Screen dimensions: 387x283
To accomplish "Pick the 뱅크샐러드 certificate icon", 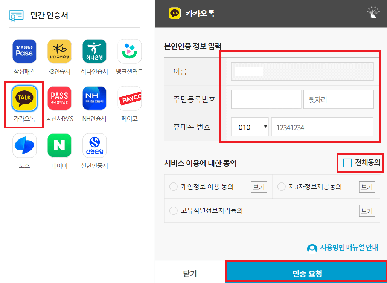I will pos(130,51).
